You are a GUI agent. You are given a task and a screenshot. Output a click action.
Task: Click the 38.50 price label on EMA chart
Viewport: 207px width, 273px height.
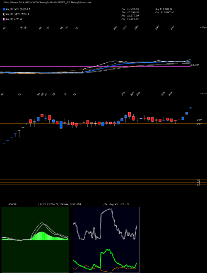195,65
